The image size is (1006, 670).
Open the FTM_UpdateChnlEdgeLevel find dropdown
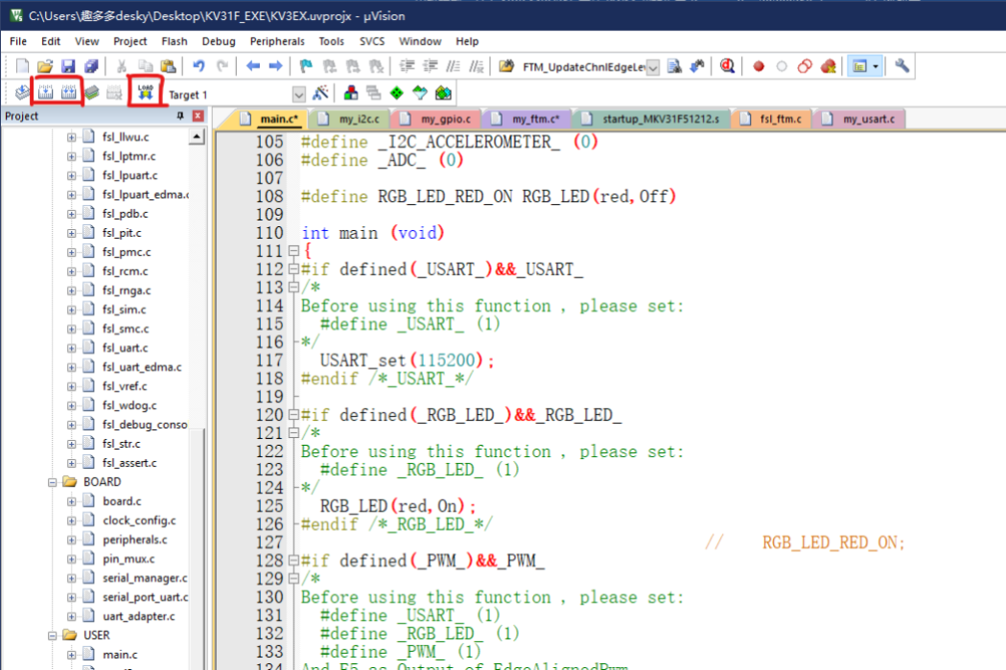(x=653, y=67)
